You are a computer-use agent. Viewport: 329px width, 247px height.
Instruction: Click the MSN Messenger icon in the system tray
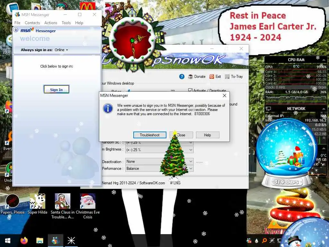(249, 241)
